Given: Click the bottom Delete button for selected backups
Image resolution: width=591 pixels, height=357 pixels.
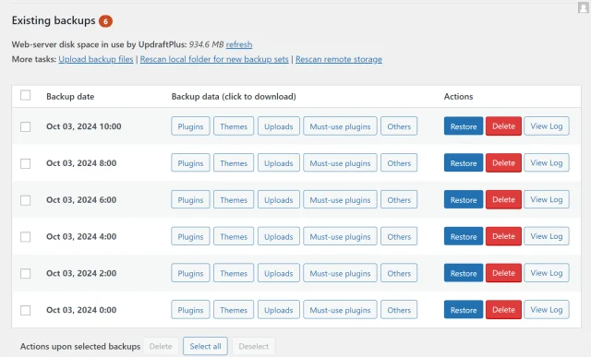Looking at the screenshot, I should (x=161, y=346).
